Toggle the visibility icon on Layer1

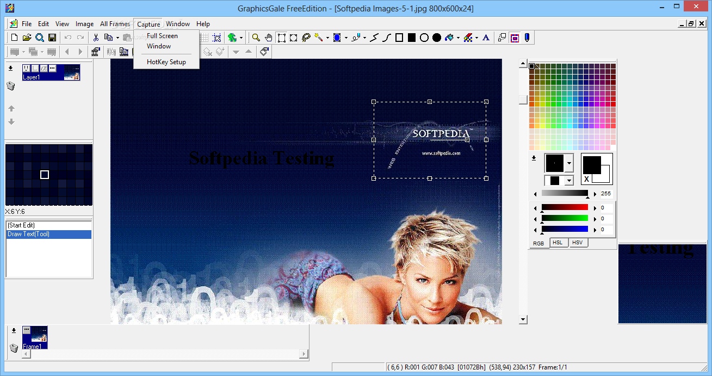(x=26, y=69)
